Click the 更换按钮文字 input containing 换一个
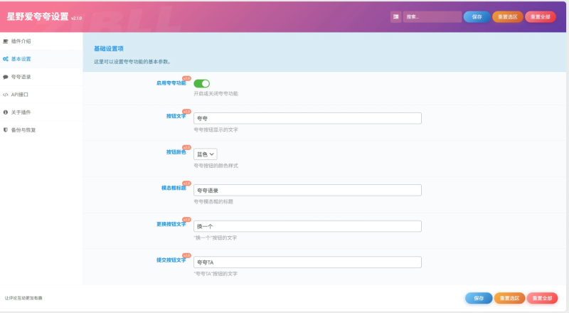This screenshot has height=313, width=569. (x=307, y=226)
